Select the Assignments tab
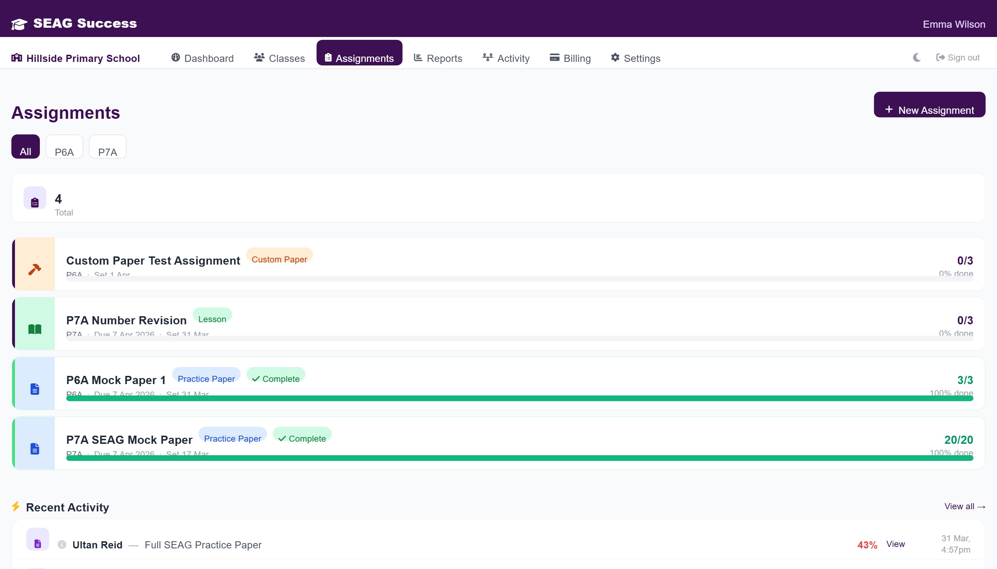The image size is (997, 569). [359, 53]
